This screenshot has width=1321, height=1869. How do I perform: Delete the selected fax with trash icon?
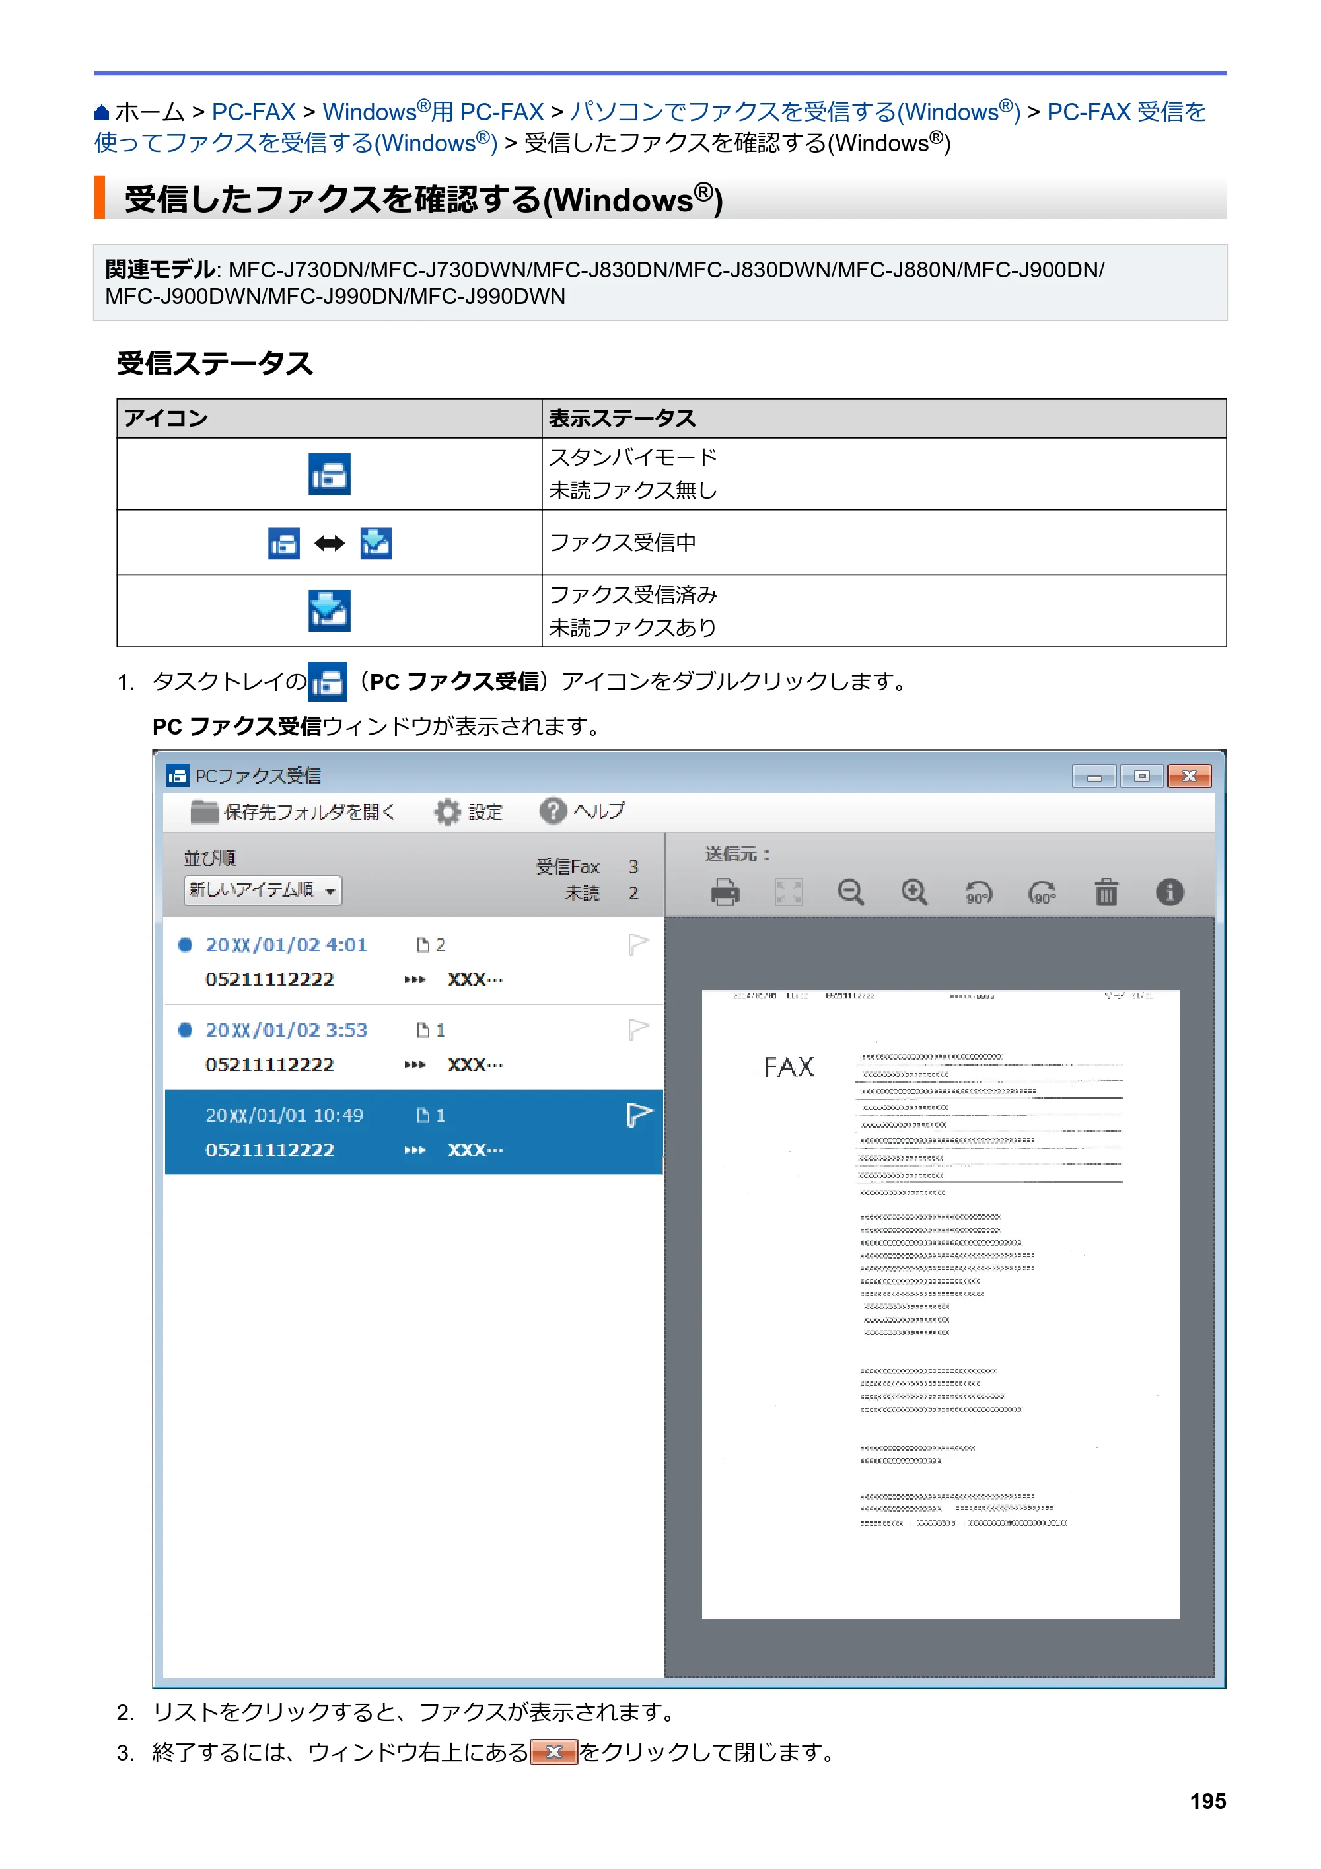[1105, 892]
